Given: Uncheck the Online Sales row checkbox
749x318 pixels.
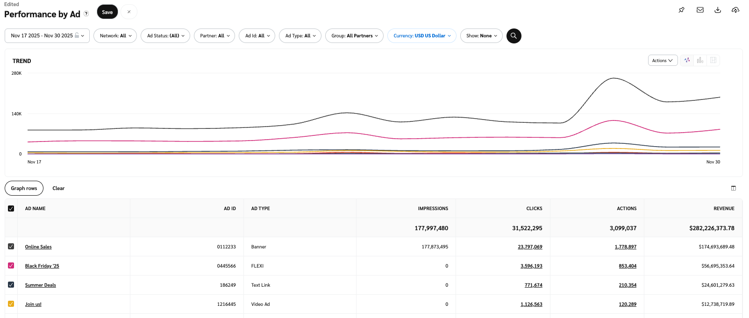Looking at the screenshot, I should pyautogui.click(x=11, y=247).
